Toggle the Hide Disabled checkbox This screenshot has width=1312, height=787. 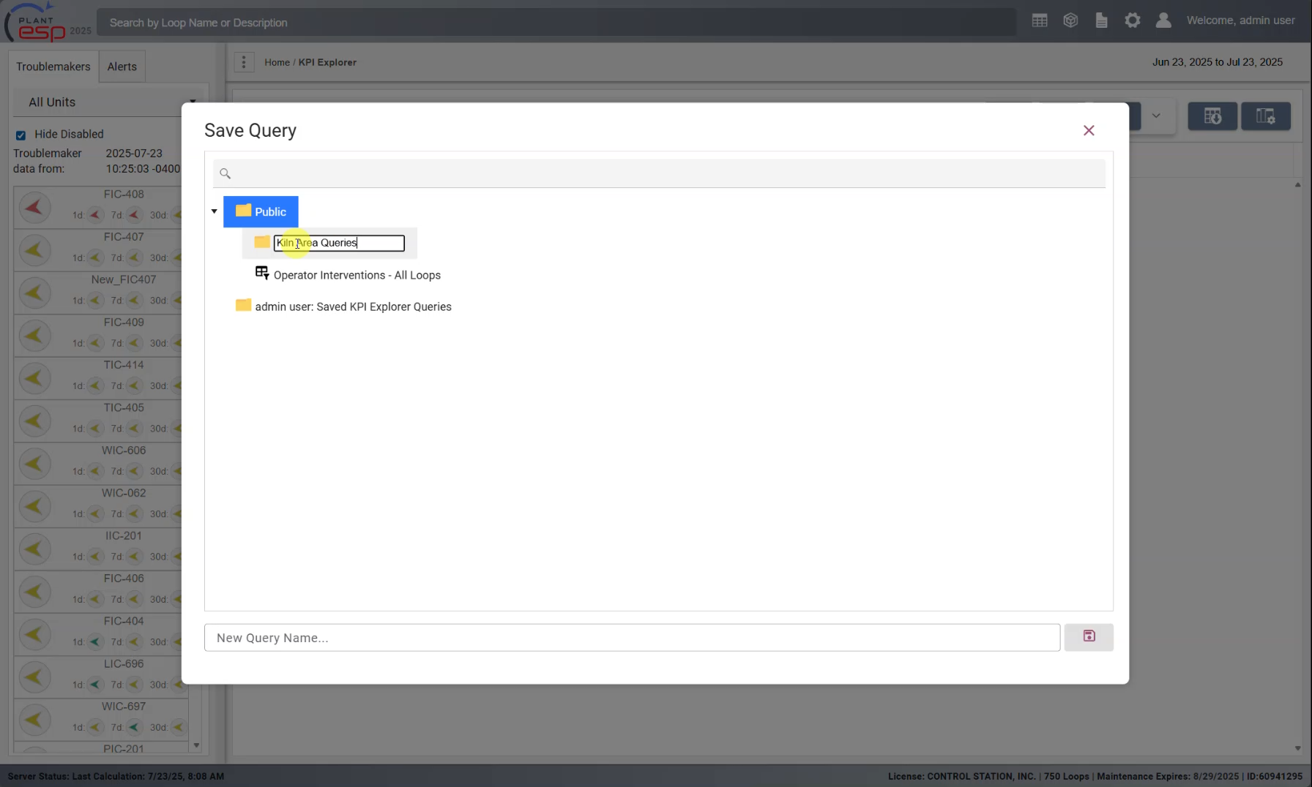tap(20, 135)
